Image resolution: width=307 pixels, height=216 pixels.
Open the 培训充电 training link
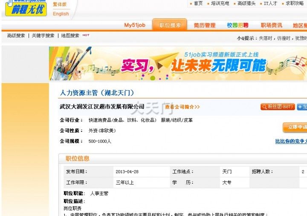pyautogui.click(x=220, y=3)
